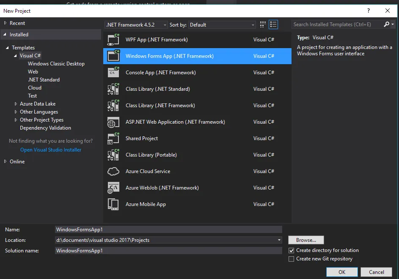399x279 pixels.
Task: Select Class Library (.NET Framework) template name
Action: point(160,106)
